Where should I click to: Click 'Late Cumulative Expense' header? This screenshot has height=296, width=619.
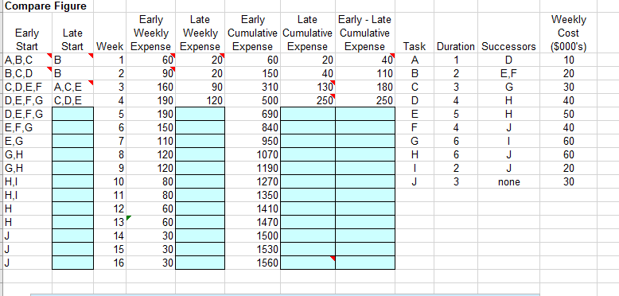[308, 33]
